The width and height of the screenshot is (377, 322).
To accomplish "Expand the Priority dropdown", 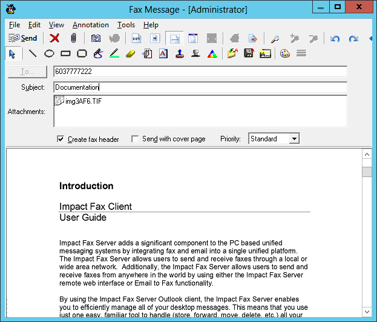I will click(x=293, y=139).
